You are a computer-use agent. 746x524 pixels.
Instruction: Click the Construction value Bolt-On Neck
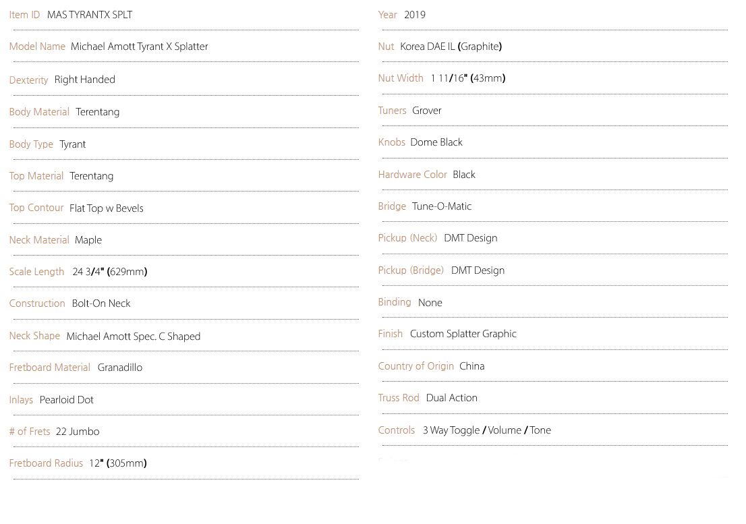coord(101,303)
